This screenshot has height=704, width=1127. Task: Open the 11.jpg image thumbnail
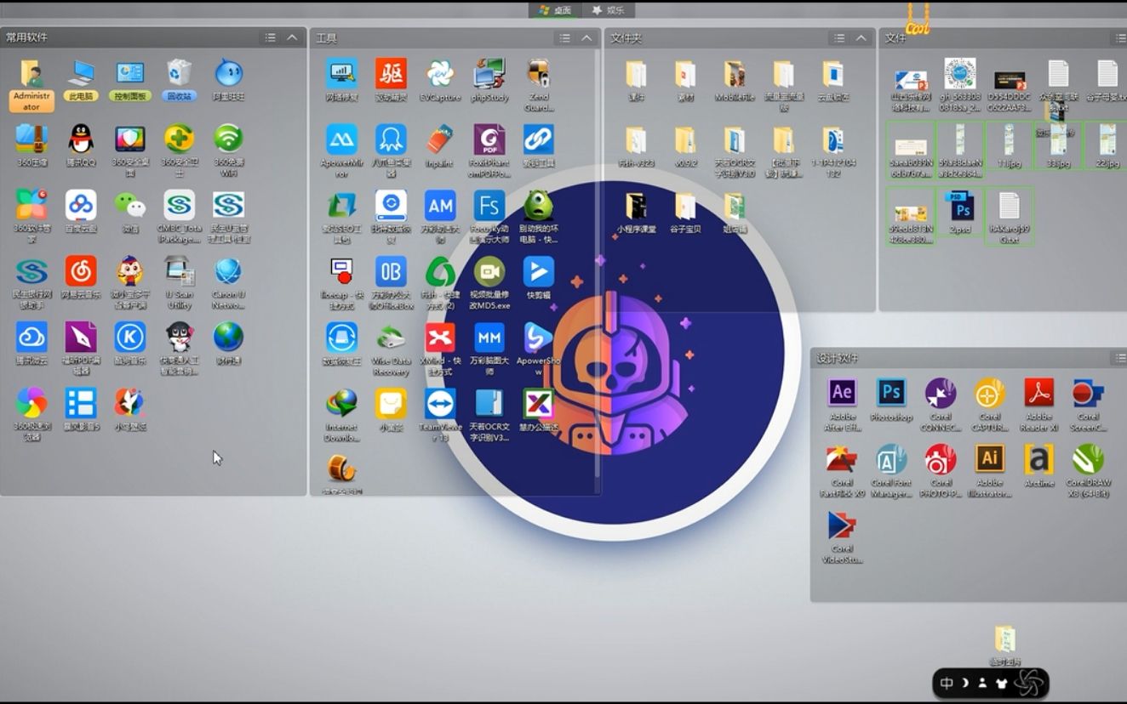coord(1010,140)
